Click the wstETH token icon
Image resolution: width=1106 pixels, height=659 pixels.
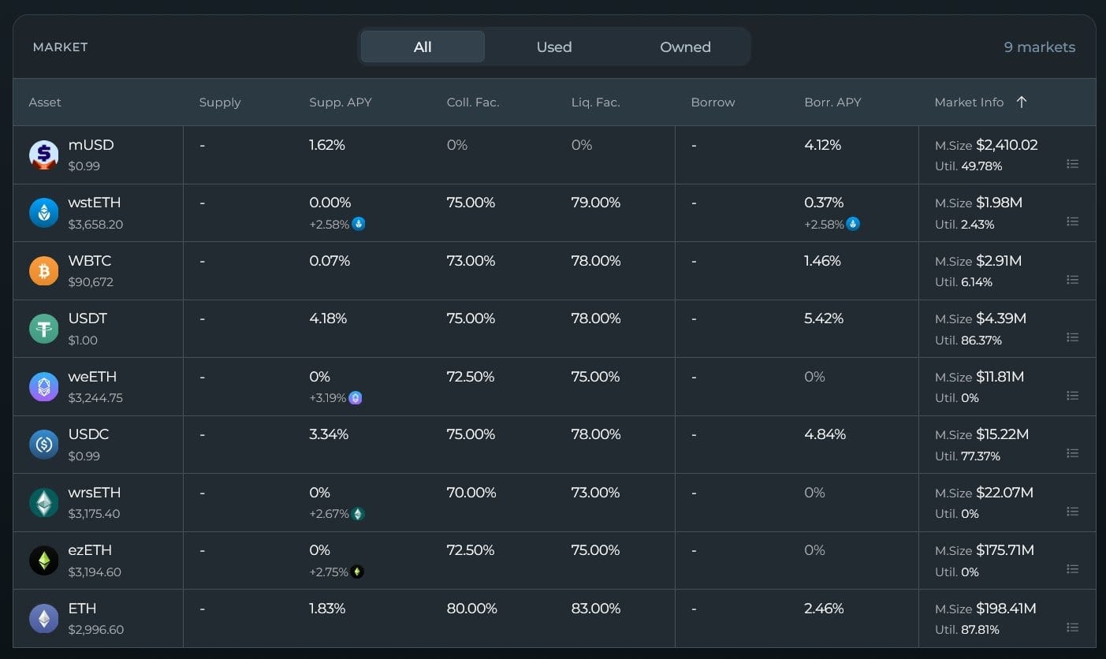(44, 213)
